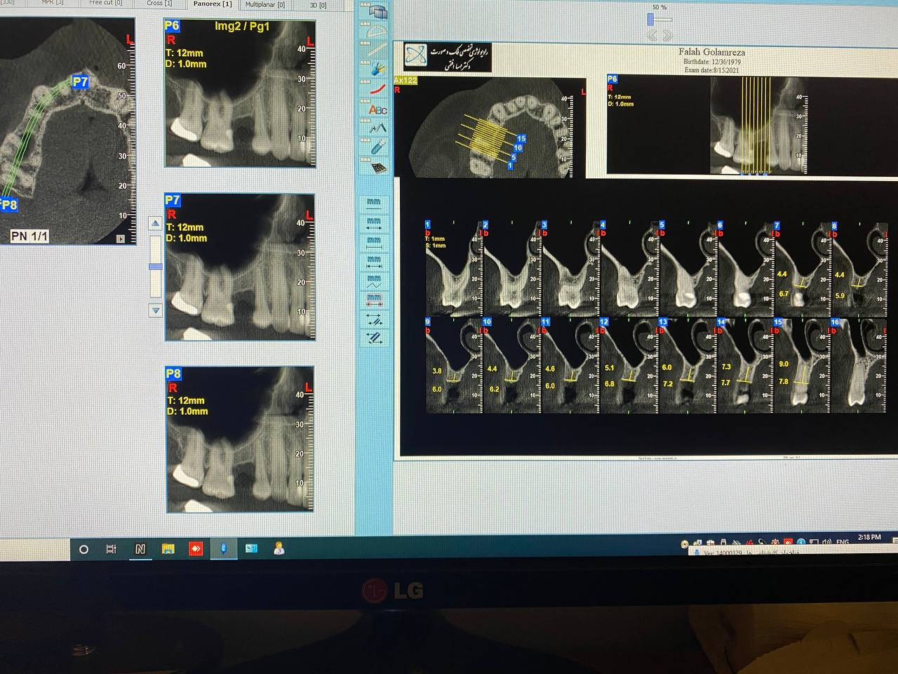Open the doctor figure taskbar application
Screen dimensions: 898x674
coord(279,548)
